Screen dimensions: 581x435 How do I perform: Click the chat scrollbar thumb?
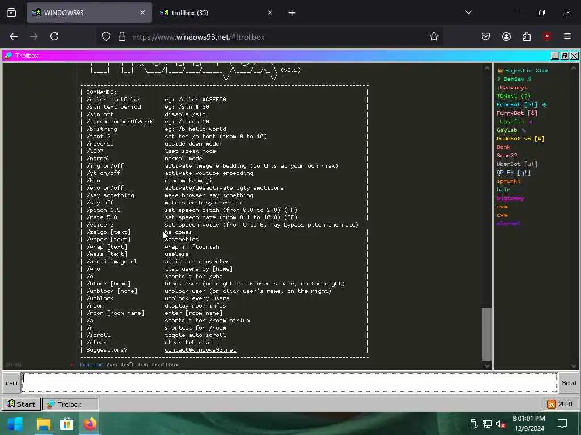pyautogui.click(x=487, y=334)
